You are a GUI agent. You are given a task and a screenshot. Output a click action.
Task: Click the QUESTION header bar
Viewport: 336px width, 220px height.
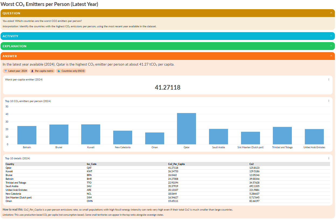pyautogui.click(x=168, y=13)
